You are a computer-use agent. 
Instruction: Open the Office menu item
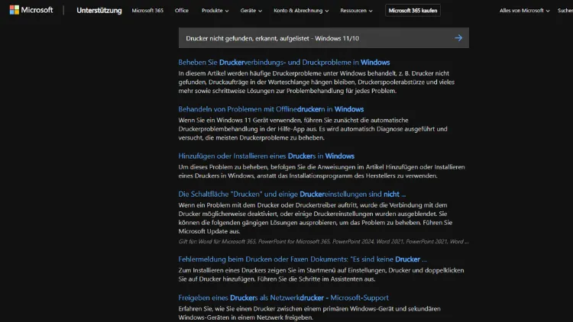(x=182, y=11)
